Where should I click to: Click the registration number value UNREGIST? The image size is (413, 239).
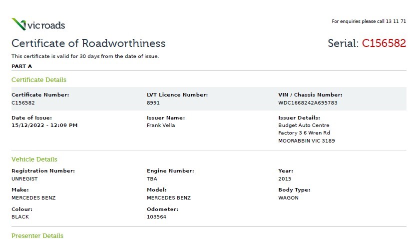[x=24, y=178]
